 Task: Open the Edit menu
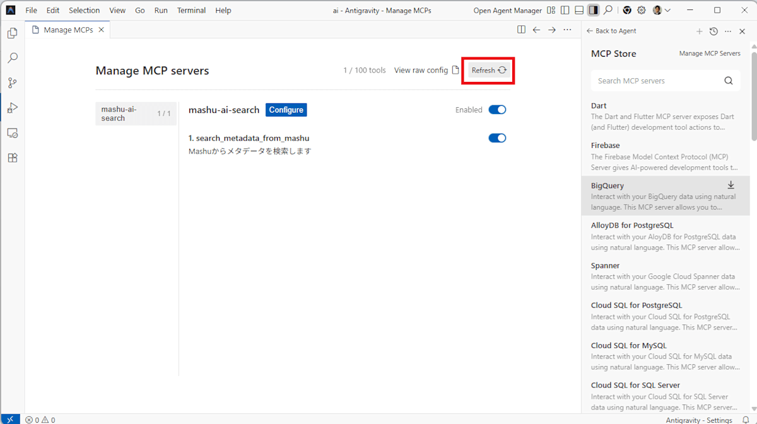pos(53,10)
